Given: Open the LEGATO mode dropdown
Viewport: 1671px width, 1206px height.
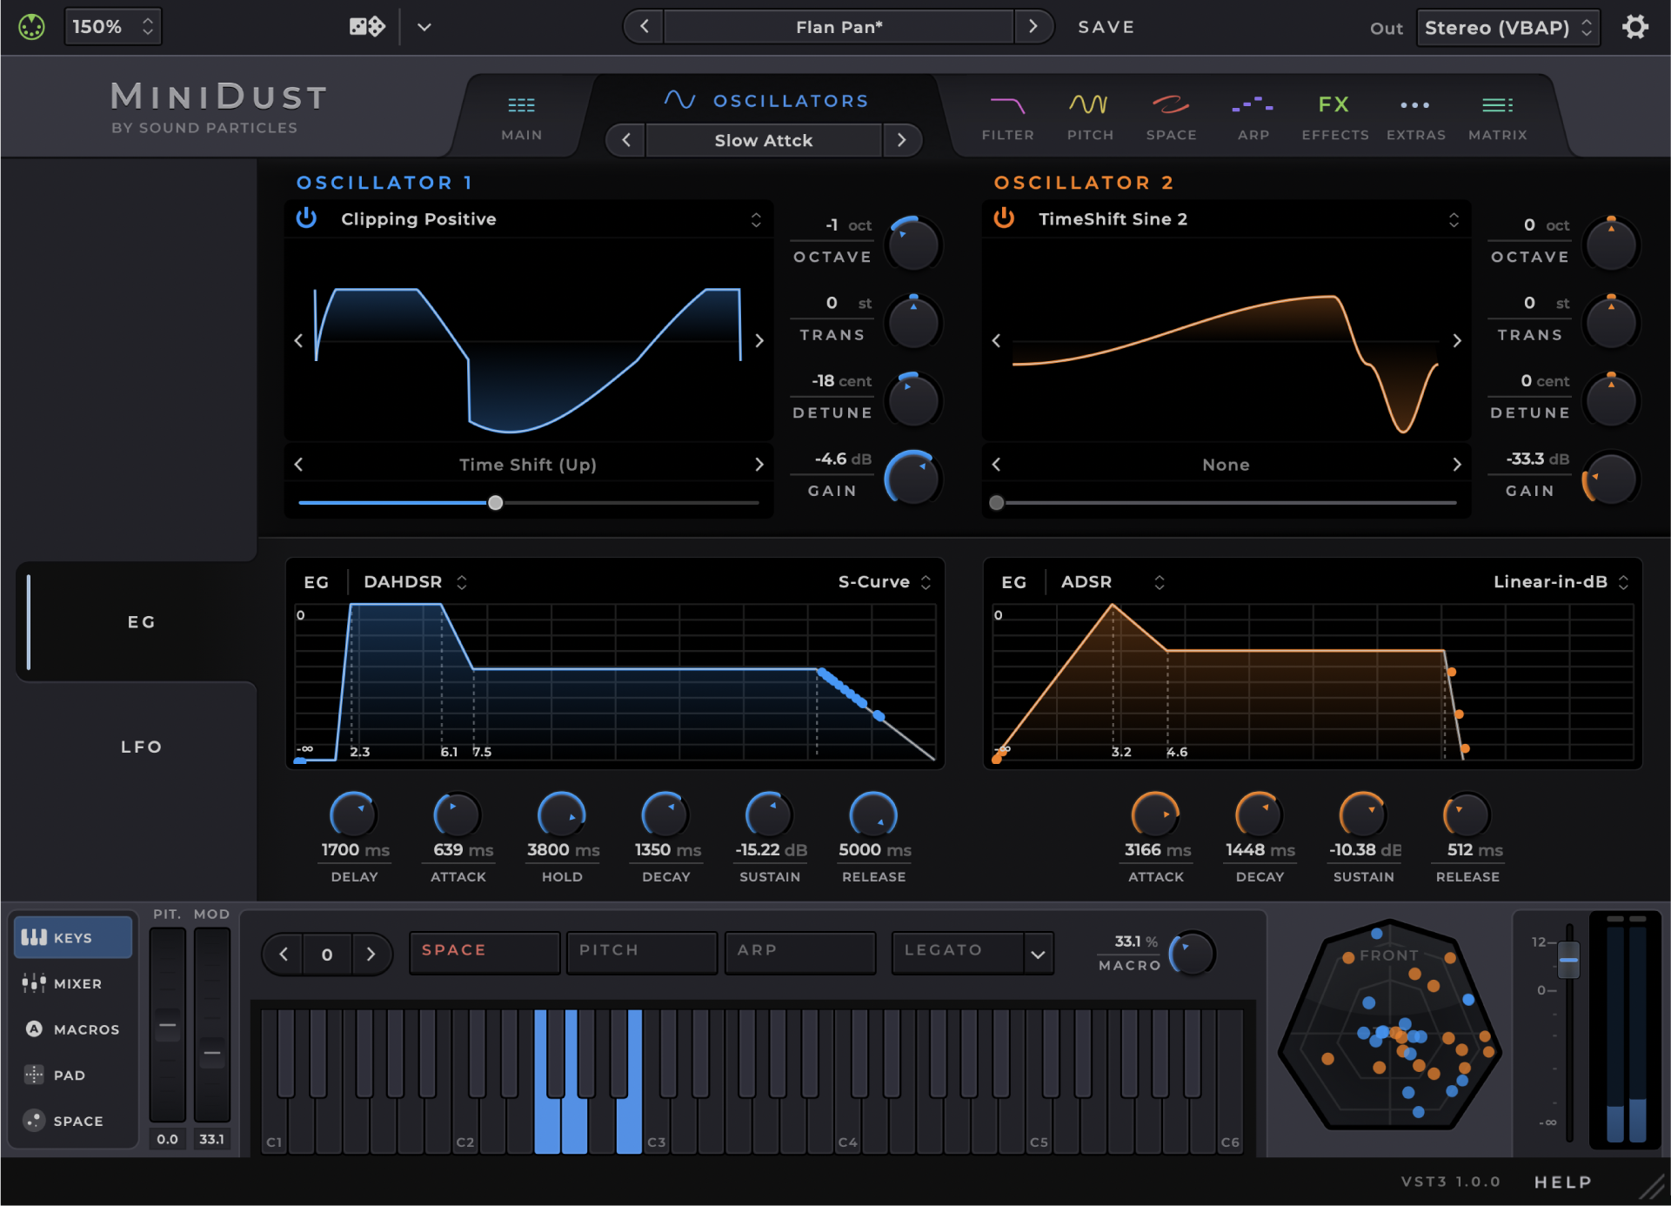Looking at the screenshot, I should pyautogui.click(x=972, y=952).
